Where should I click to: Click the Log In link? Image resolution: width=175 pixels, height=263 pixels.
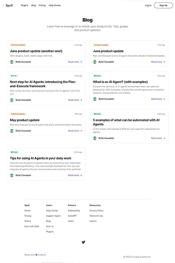148,5
